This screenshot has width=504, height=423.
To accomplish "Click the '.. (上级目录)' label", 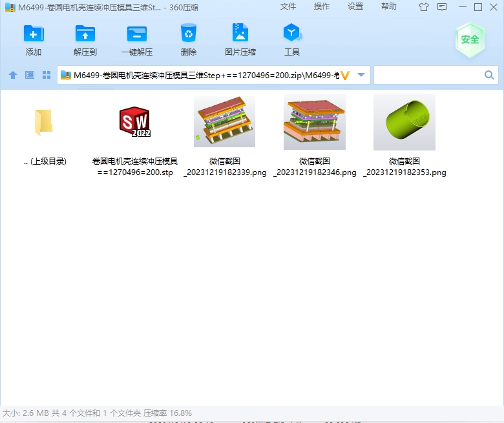I will click(45, 161).
